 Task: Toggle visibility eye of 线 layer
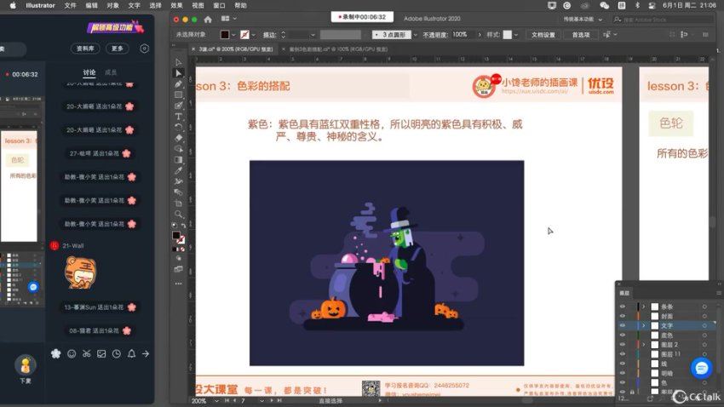point(623,364)
